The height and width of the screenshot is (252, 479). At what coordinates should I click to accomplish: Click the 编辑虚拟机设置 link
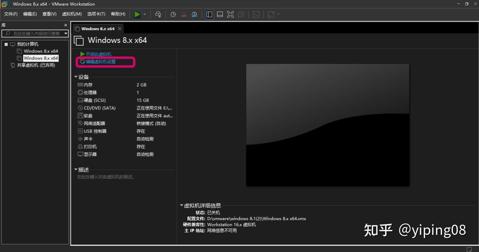pyautogui.click(x=101, y=62)
